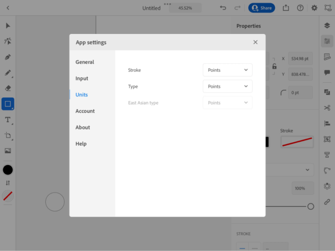Open the Combine shapes panel icon
The height and width of the screenshot is (251, 335).
point(327,92)
